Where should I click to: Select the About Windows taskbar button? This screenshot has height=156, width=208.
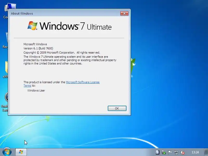coord(21,152)
